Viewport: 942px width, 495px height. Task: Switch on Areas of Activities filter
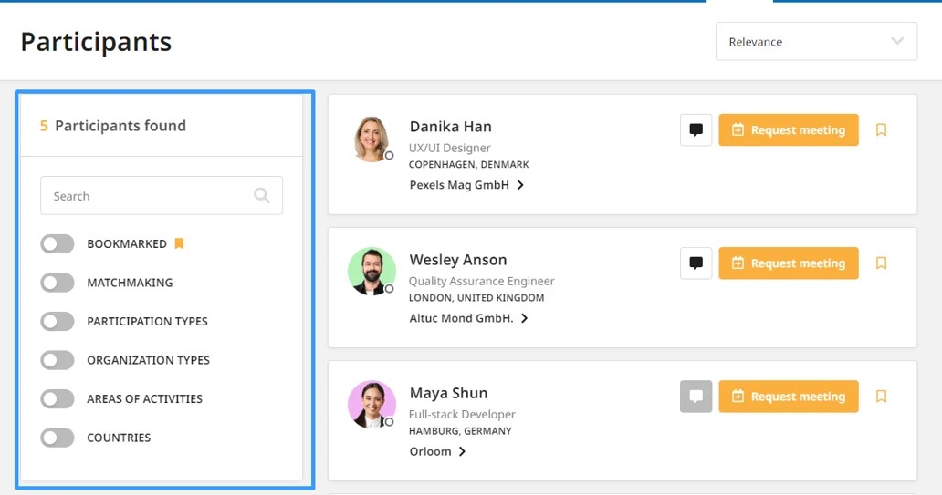(x=58, y=399)
